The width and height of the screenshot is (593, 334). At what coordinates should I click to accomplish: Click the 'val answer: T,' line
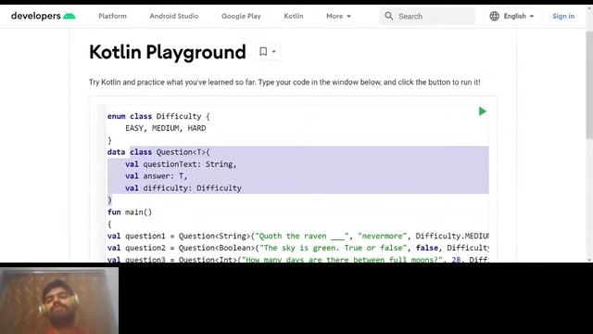pos(157,176)
